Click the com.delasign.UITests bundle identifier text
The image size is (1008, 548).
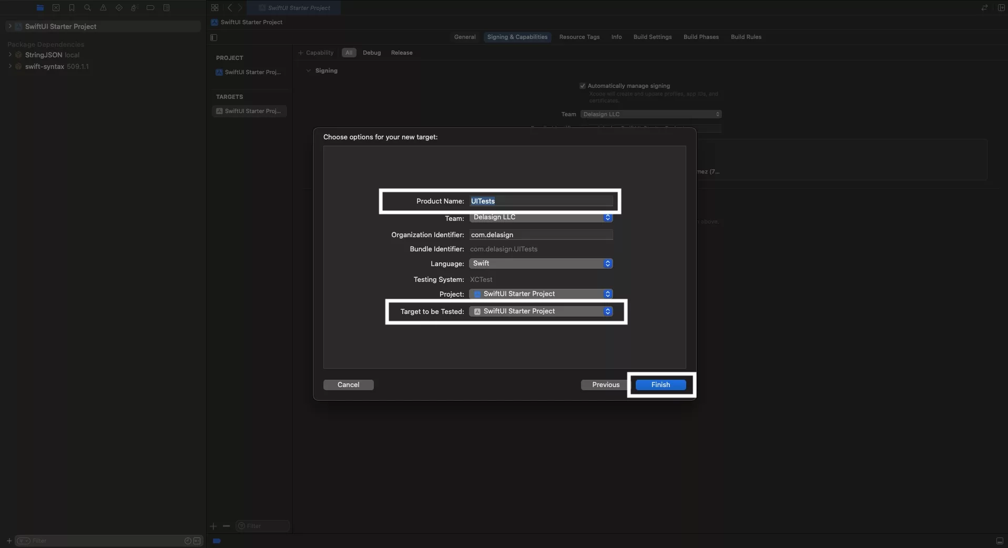(504, 249)
